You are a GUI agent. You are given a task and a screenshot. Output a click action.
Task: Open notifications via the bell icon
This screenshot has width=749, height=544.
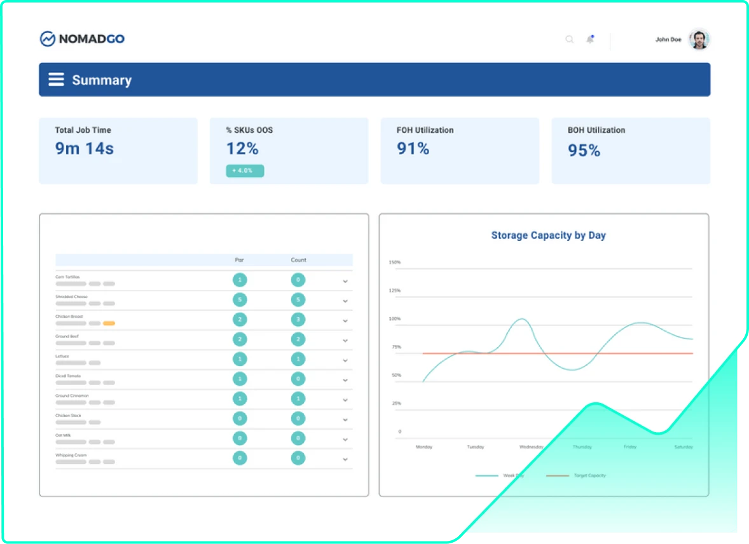[590, 39]
